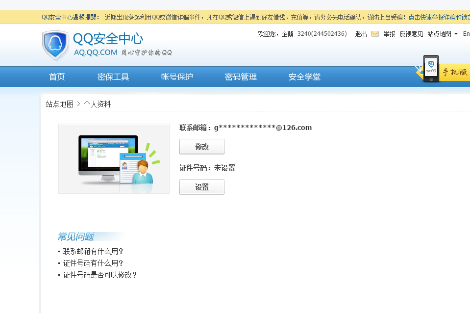Viewport: 470px width, 313px height.
Task: Click 站点地图 in the breadcrumb
Action: click(60, 104)
